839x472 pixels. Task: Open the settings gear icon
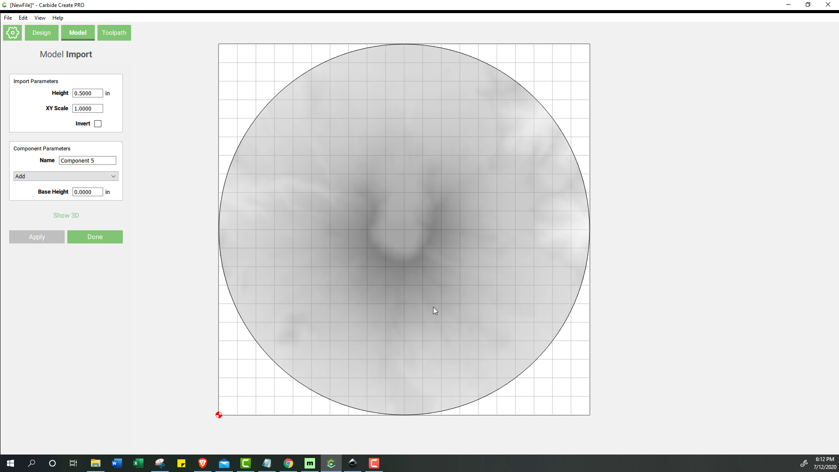tap(12, 32)
